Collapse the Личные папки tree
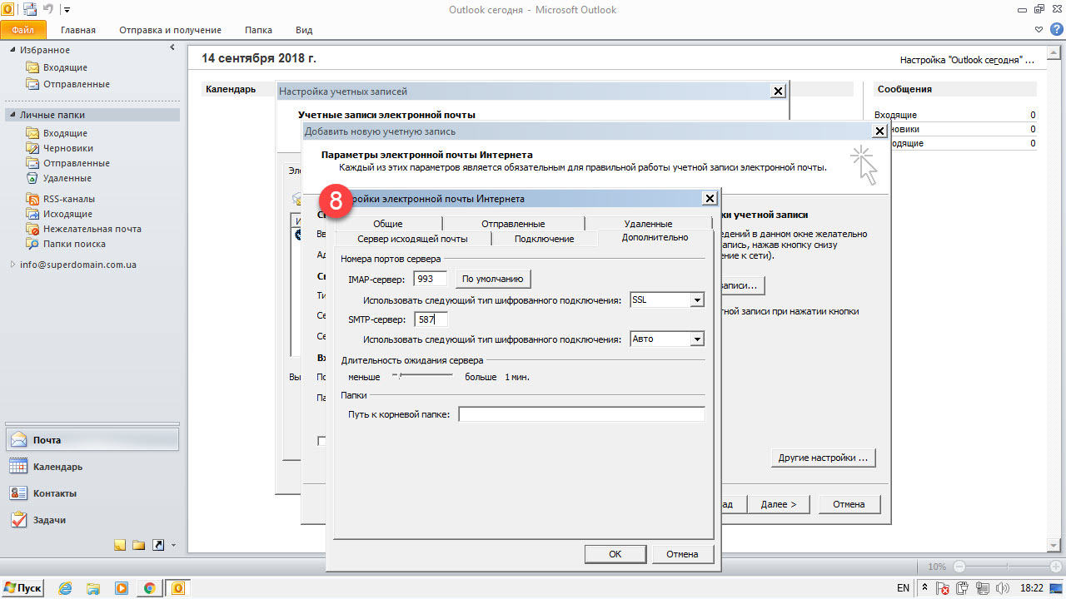 pyautogui.click(x=12, y=116)
